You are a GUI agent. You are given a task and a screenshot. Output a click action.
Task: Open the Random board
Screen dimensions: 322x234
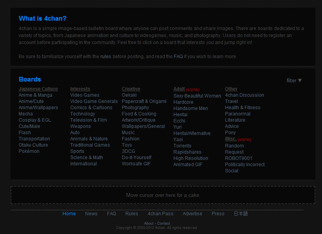click(x=234, y=146)
